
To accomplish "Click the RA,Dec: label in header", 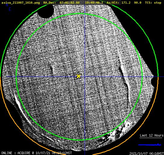I will click(50, 3).
